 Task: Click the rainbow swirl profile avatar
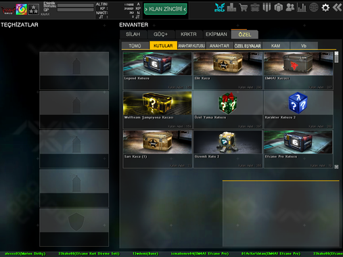pyautogui.click(x=22, y=9)
